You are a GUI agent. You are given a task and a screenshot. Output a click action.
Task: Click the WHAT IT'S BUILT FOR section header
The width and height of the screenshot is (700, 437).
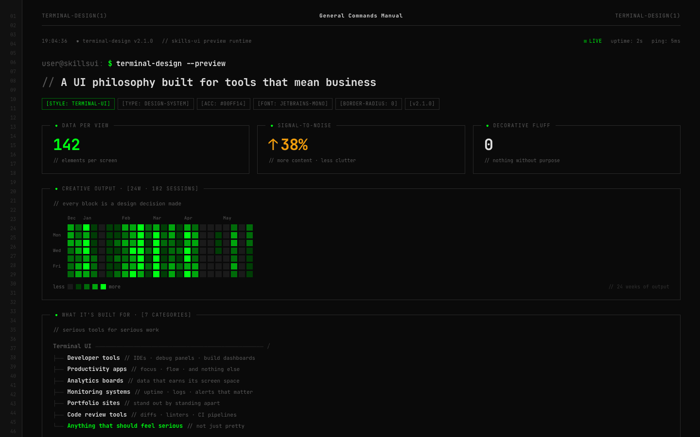[x=126, y=315]
